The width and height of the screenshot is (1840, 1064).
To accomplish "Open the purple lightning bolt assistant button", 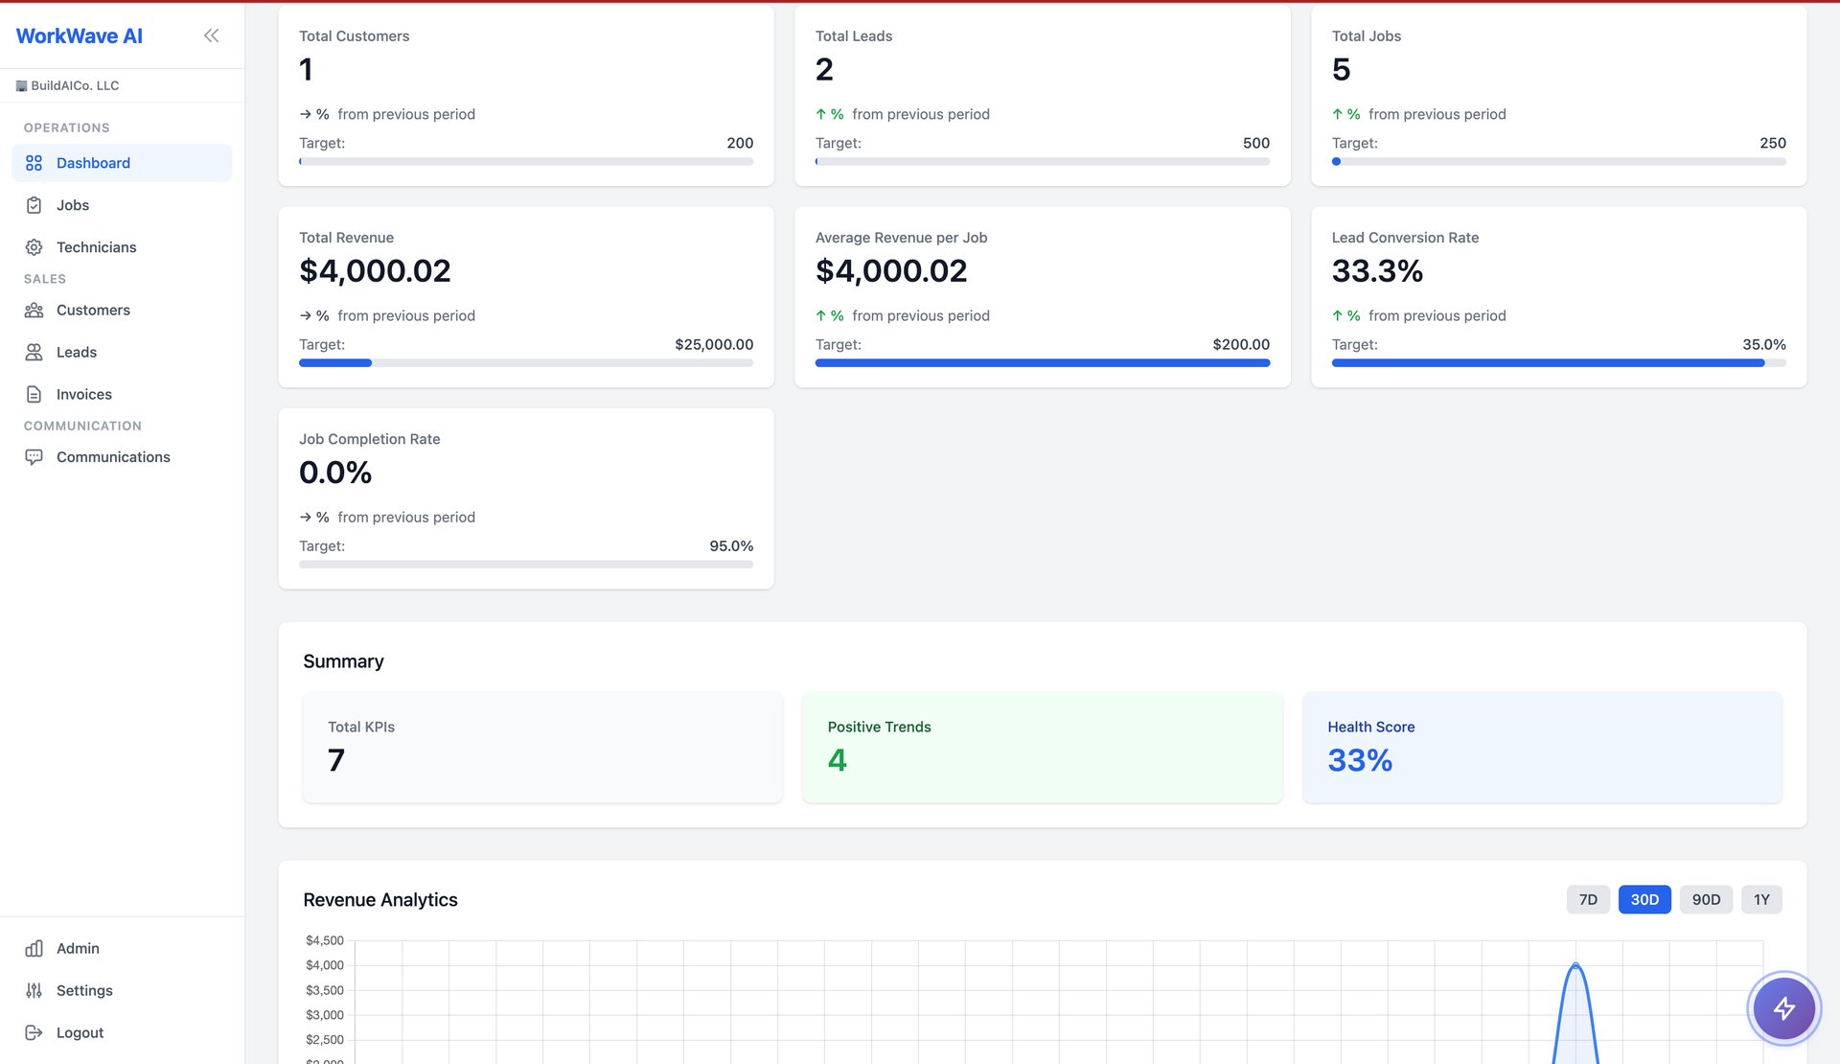I will (1783, 1008).
